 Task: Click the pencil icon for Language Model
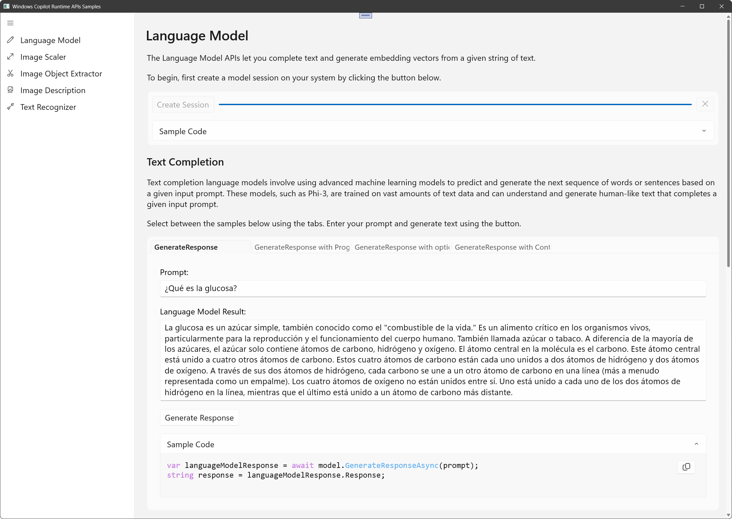10,40
